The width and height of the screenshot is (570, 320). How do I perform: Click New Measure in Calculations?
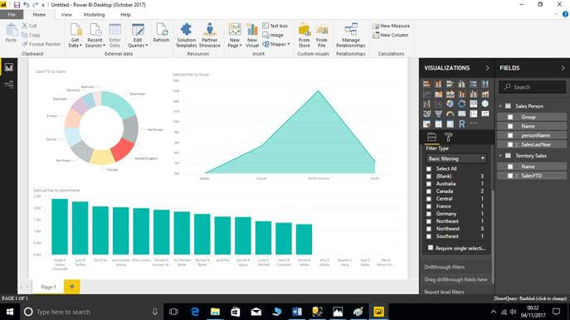[x=391, y=26]
